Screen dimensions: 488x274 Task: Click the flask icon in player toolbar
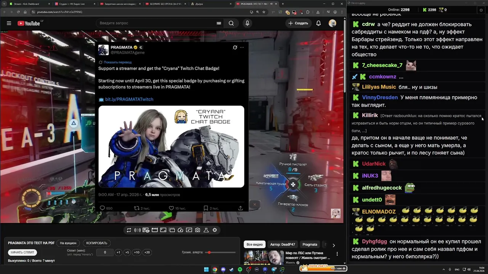pos(206,230)
